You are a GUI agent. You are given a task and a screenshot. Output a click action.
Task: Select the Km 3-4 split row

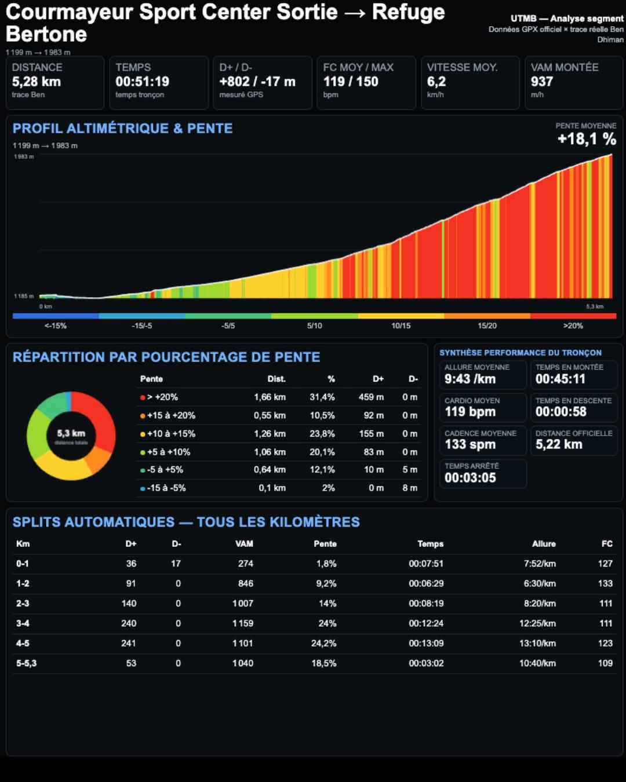click(314, 624)
